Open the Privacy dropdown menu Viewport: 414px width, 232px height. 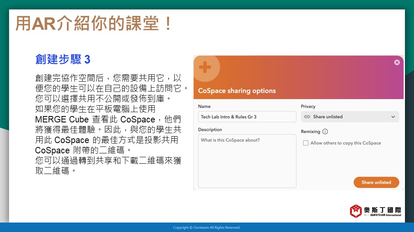349,117
